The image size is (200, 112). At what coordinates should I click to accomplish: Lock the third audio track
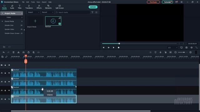click(x=5, y=91)
